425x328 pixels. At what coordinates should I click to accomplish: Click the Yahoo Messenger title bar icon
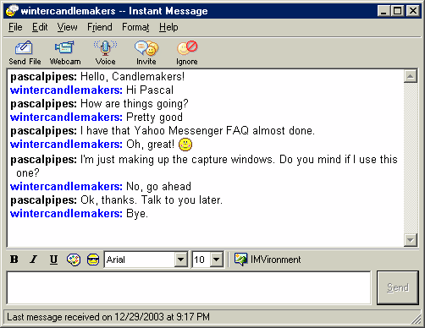tap(12, 11)
